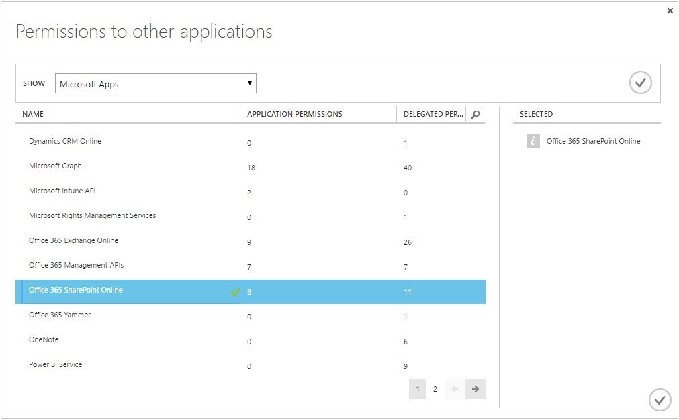The image size is (679, 420).
Task: Select Microsoft Rights Management Services row
Action: coord(251,216)
